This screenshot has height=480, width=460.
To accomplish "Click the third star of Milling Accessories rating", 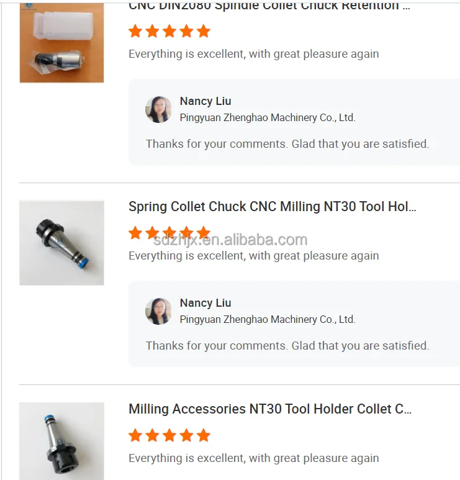I will (x=169, y=435).
